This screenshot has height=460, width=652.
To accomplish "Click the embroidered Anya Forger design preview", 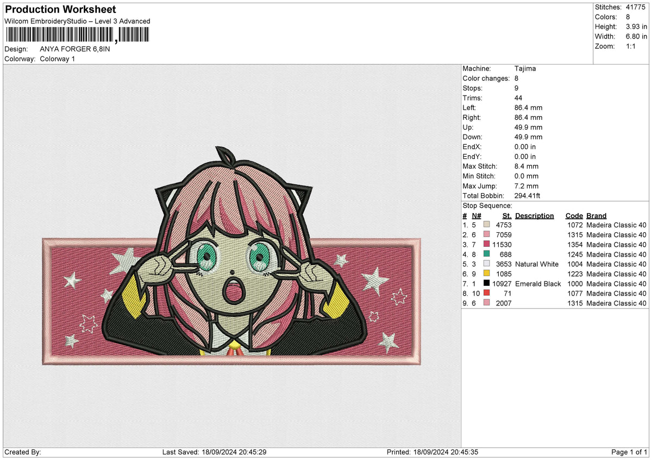I will click(x=232, y=255).
